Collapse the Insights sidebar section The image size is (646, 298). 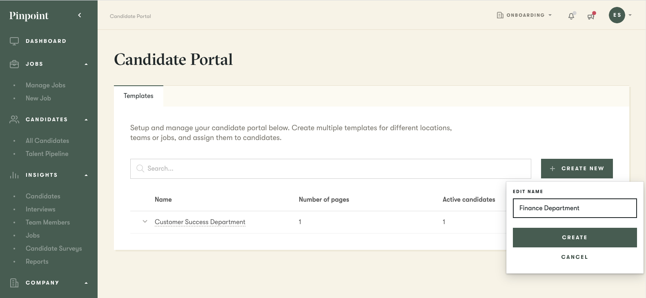tap(86, 175)
